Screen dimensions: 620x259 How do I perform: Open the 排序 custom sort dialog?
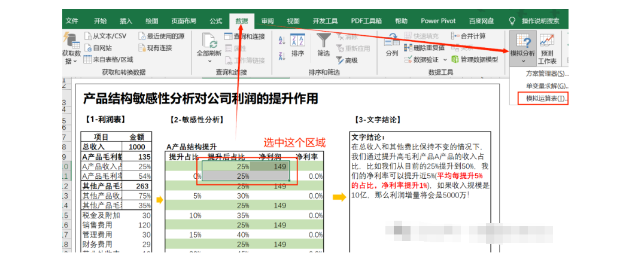pyautogui.click(x=297, y=45)
